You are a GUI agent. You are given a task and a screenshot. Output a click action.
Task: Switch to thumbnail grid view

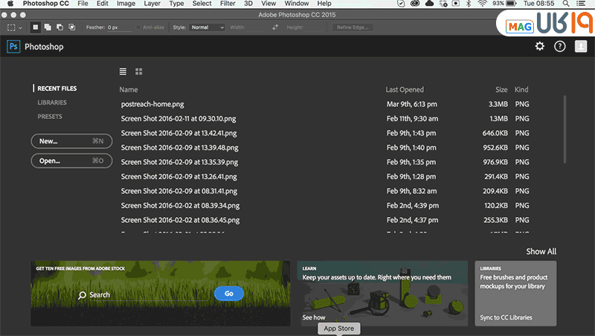click(139, 71)
